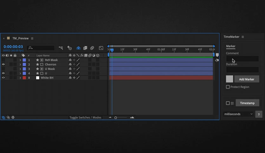Expand the 9x9 Mask layer properties
265x153 pixels.
pyautogui.click(x=20, y=60)
